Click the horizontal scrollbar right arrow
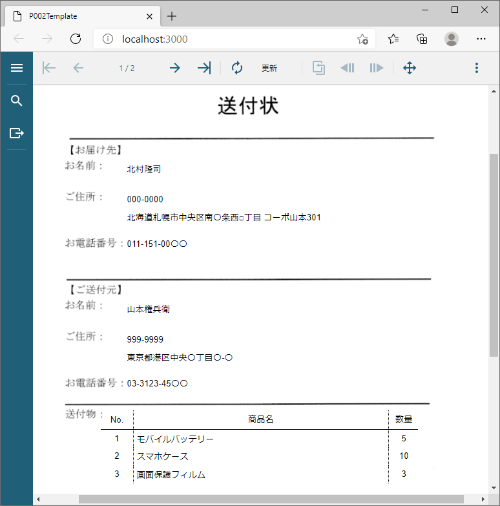Viewport: 500px width, 506px height. click(483, 500)
